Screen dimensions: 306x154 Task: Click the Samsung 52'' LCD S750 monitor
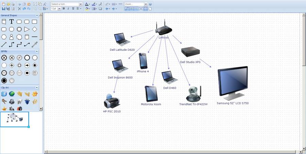233,83
